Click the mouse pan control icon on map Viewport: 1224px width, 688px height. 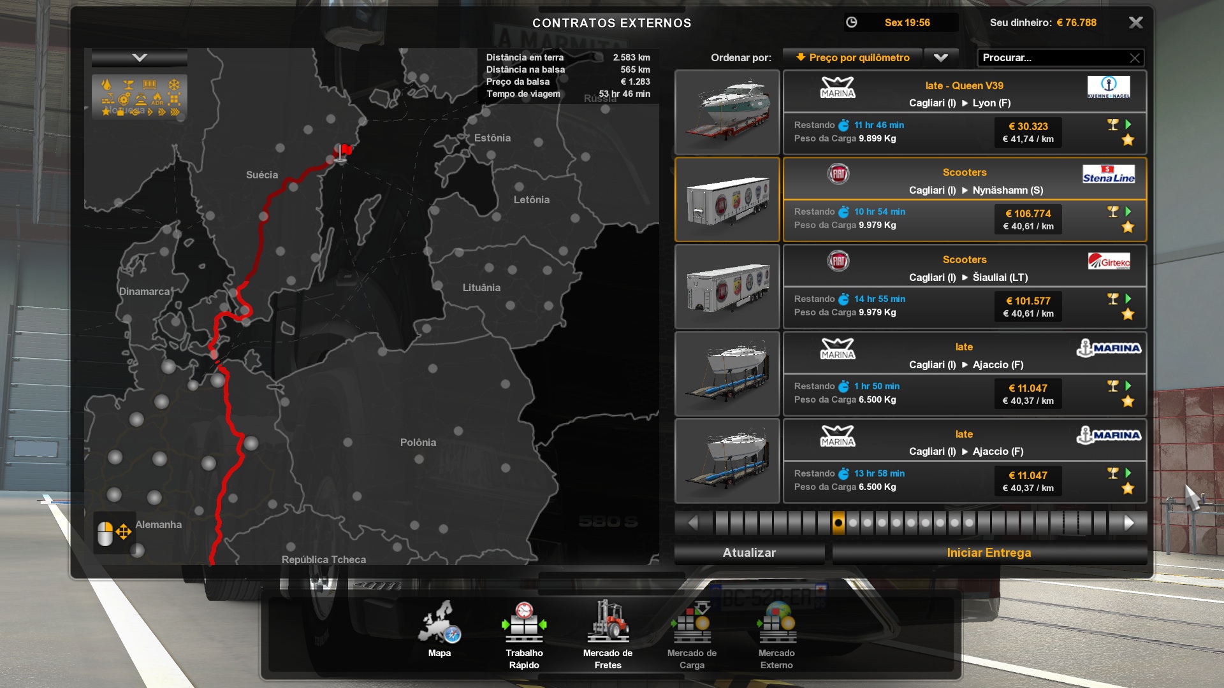click(x=114, y=533)
